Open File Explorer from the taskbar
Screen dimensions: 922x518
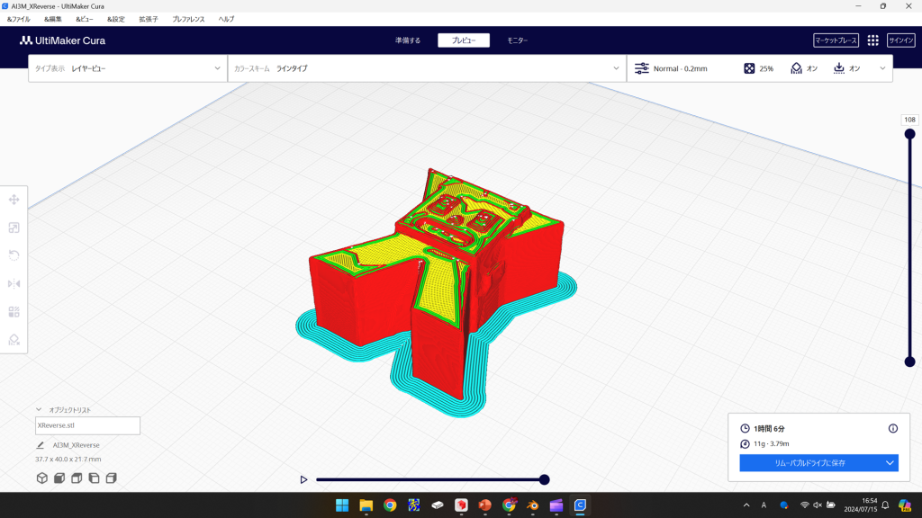click(x=366, y=505)
